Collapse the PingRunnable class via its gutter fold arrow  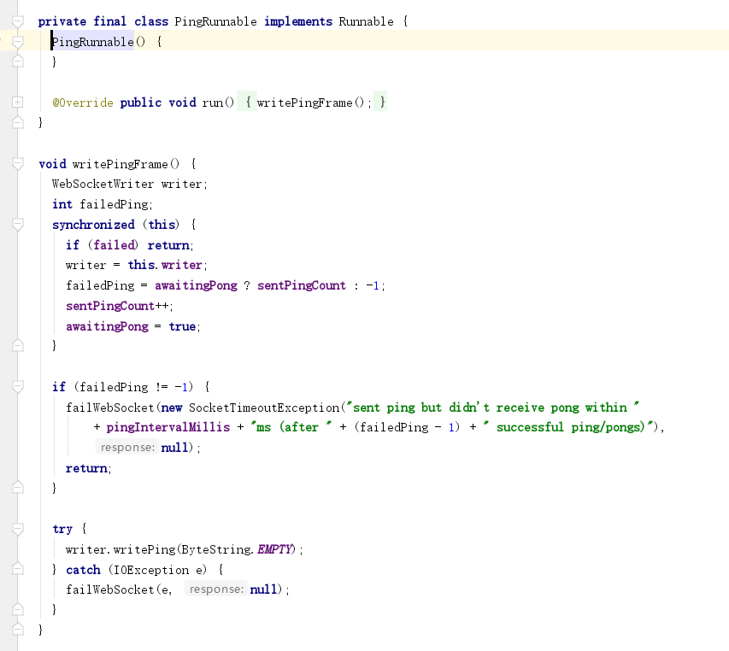click(x=17, y=21)
